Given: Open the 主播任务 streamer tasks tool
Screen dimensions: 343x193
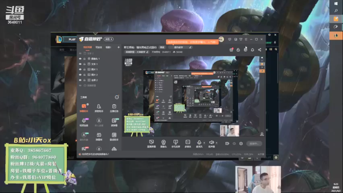Looking at the screenshot, I should tap(114, 108).
